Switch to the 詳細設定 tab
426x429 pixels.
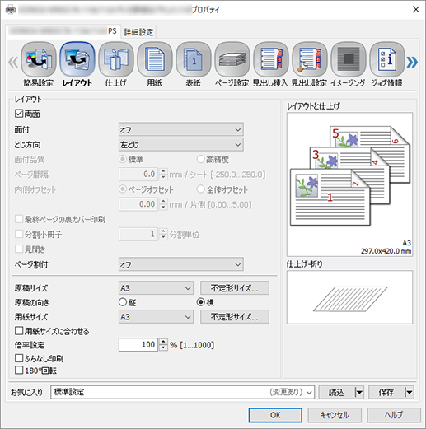pos(138,32)
